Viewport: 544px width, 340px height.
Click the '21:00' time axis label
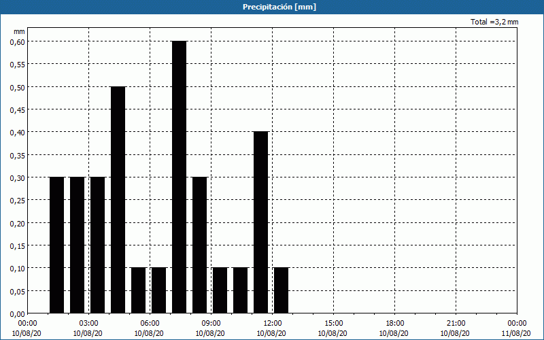pyautogui.click(x=456, y=323)
